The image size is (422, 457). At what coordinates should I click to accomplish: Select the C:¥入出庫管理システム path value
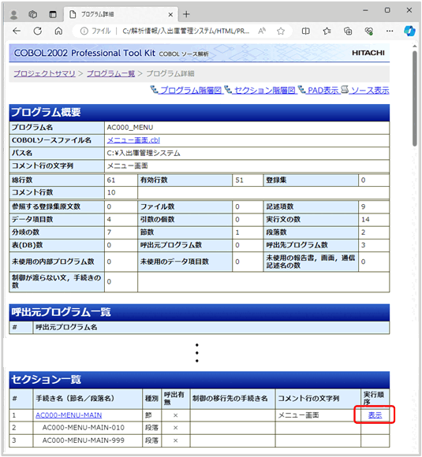(x=144, y=153)
